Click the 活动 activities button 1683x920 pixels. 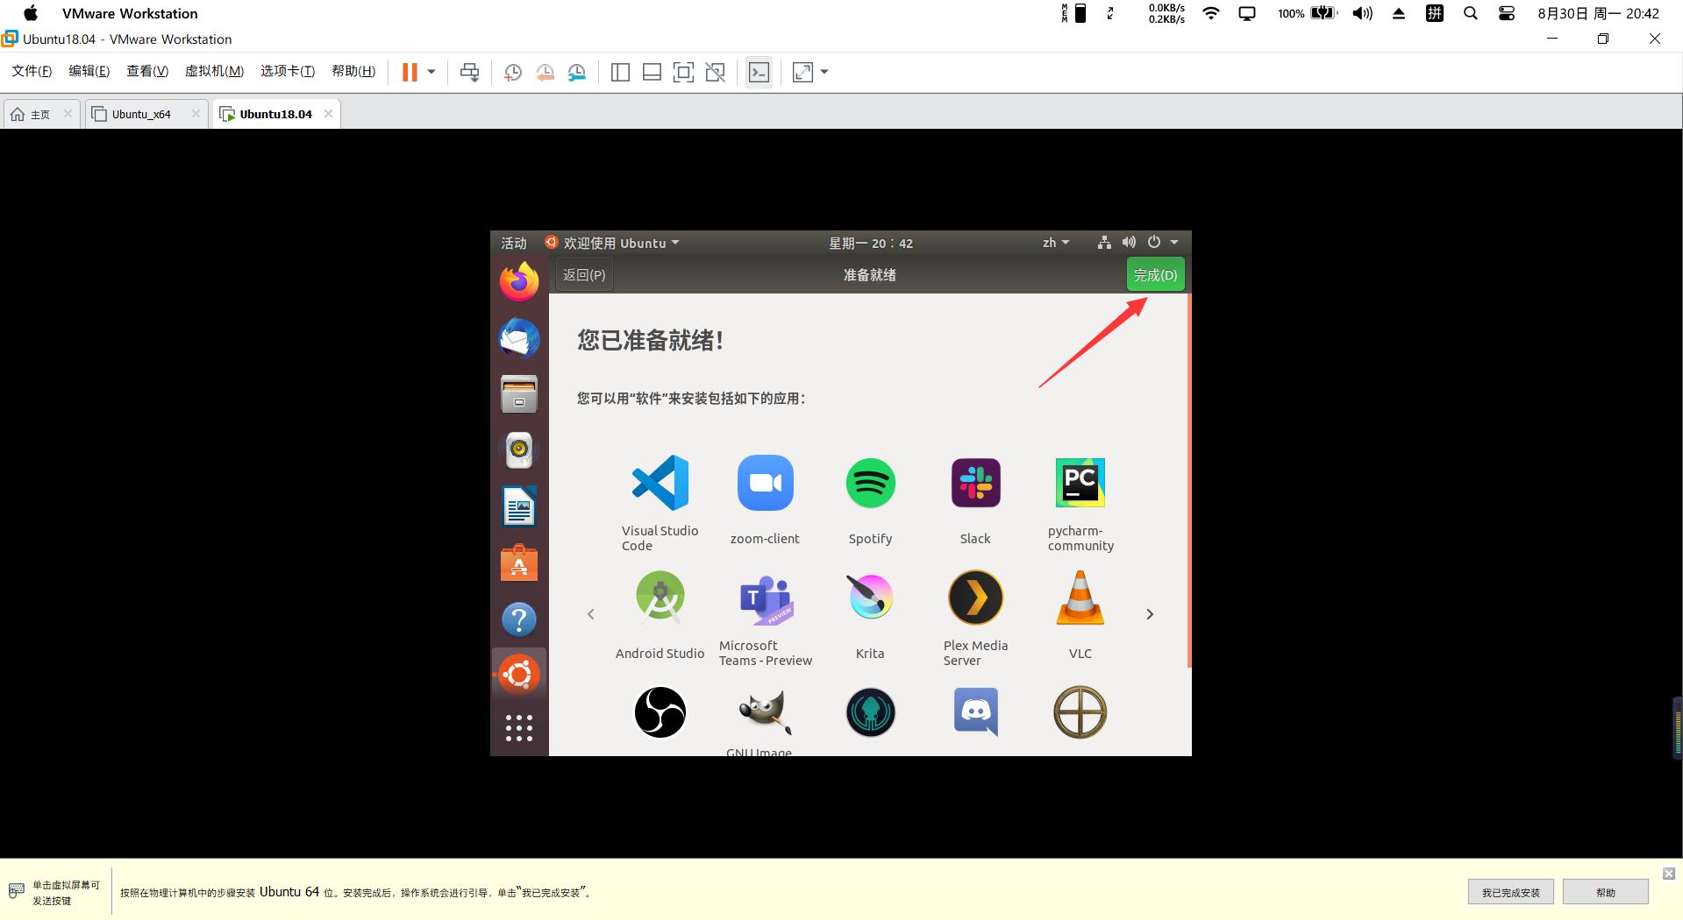point(514,243)
